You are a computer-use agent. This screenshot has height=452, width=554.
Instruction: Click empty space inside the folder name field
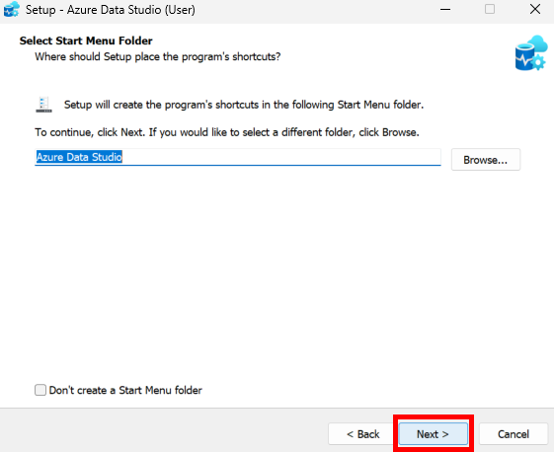(x=281, y=157)
